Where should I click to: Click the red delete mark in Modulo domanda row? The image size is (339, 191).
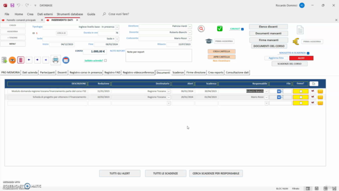[313, 91]
